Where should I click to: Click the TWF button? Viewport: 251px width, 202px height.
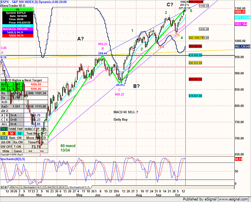[20, 129]
